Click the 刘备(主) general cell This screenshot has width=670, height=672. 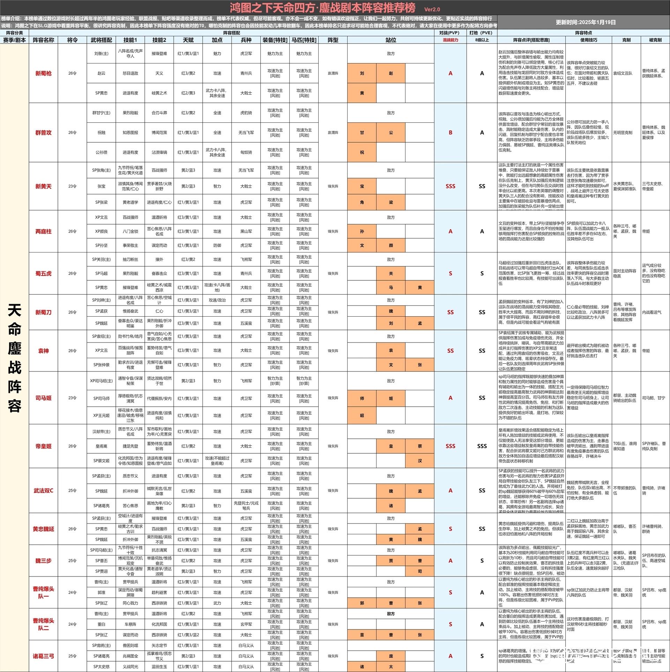(101, 53)
